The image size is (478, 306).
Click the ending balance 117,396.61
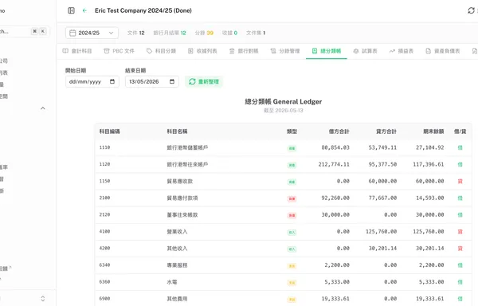pyautogui.click(x=429, y=165)
